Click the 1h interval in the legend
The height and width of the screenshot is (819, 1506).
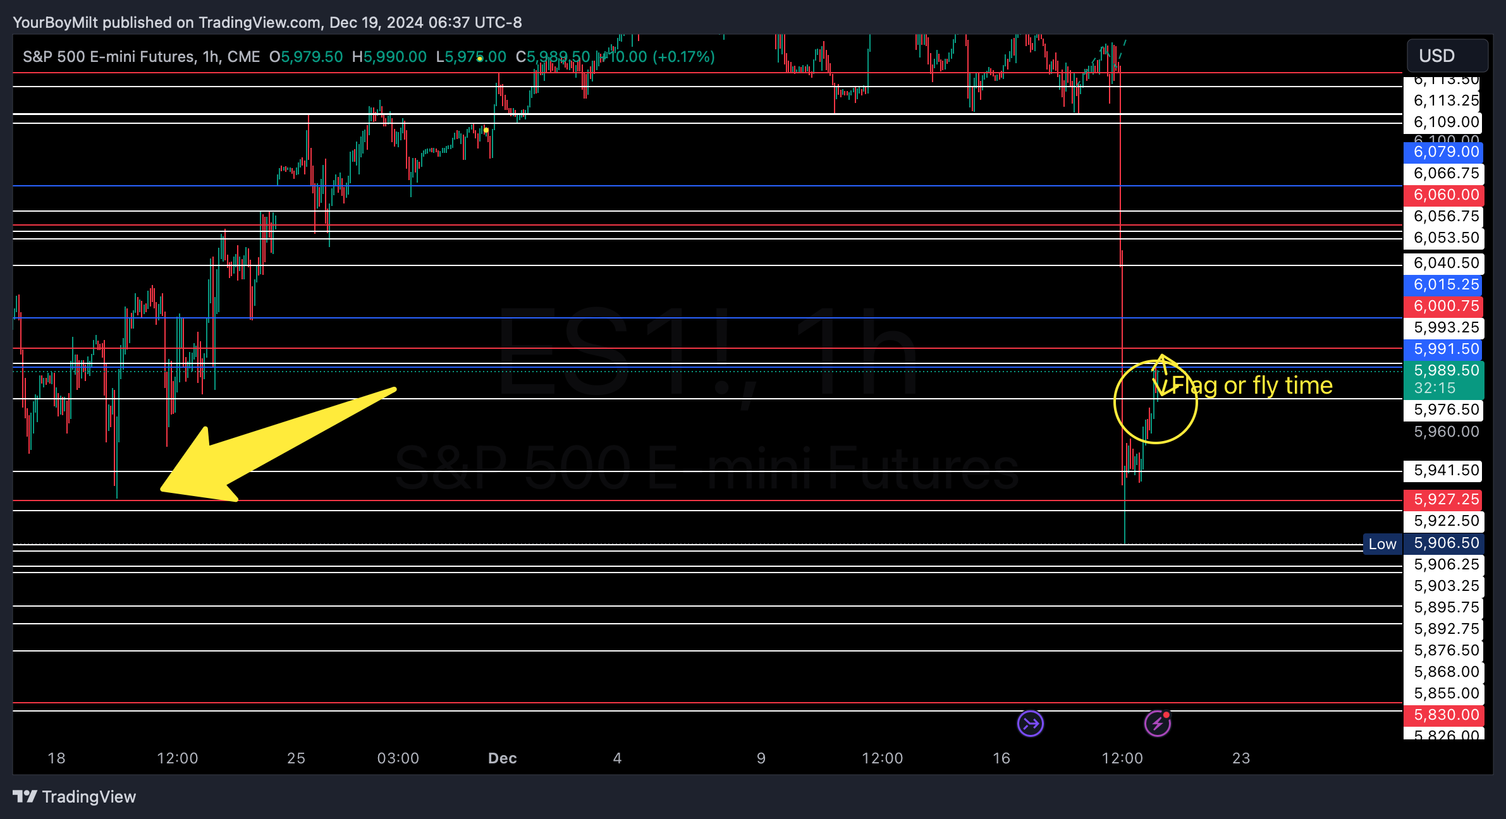(210, 57)
